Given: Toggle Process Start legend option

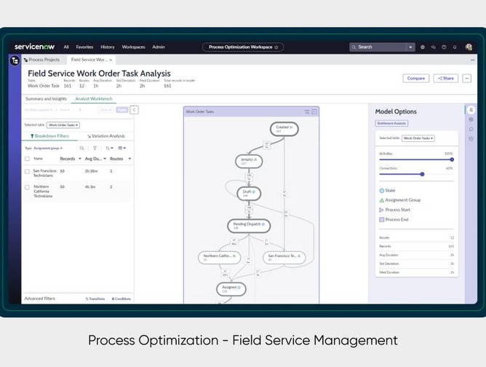Looking at the screenshot, I should [394, 210].
